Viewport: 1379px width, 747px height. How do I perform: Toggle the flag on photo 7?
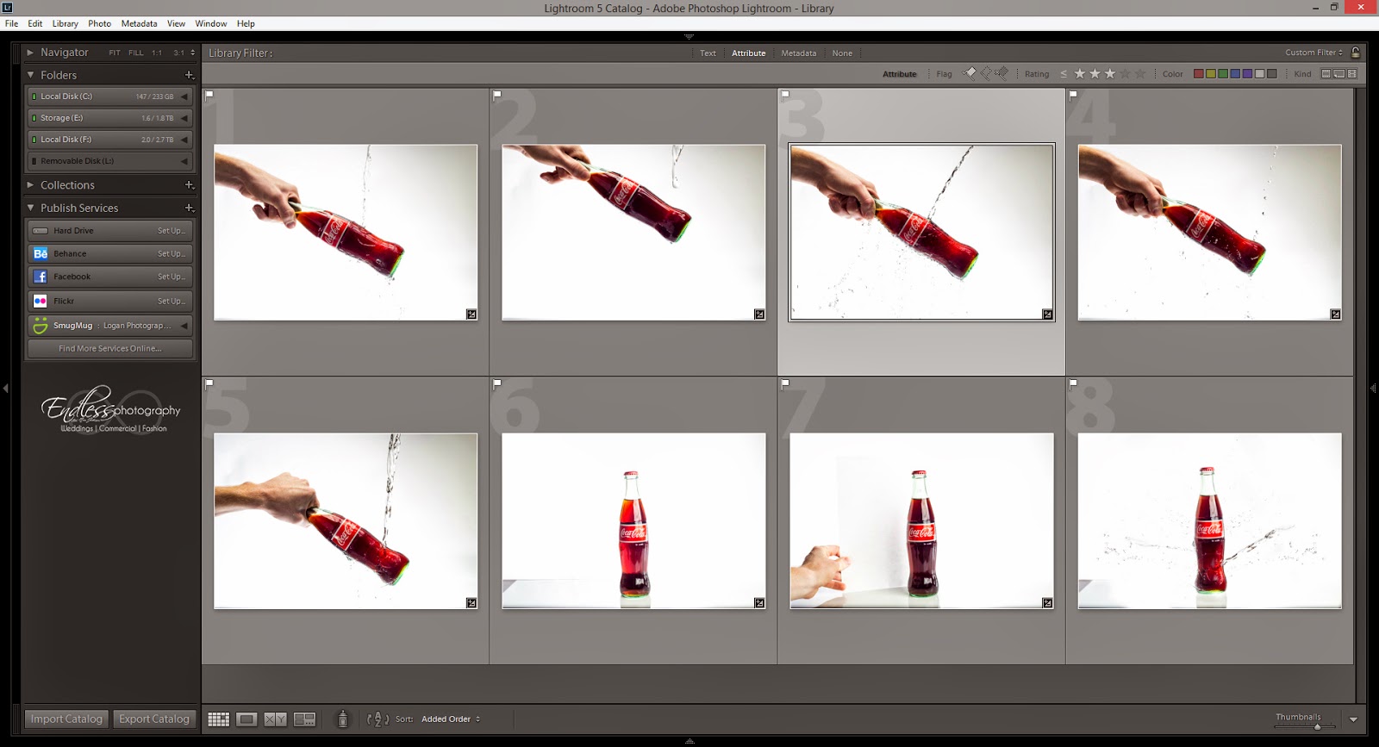click(785, 383)
